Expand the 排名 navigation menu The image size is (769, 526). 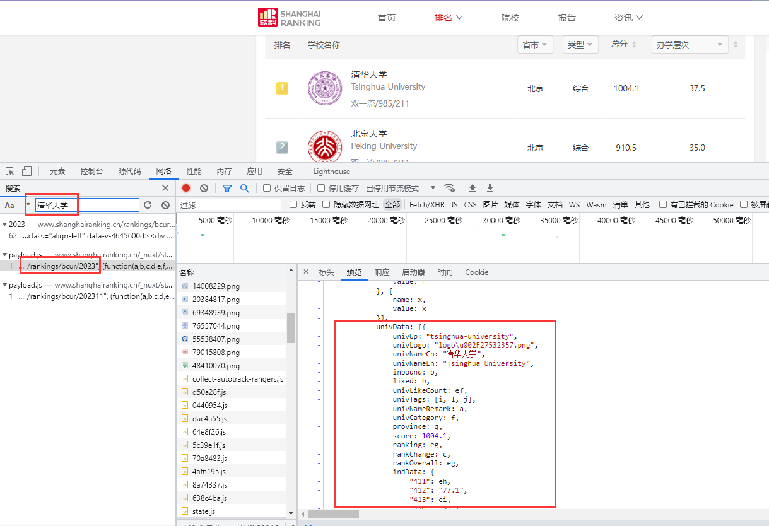(x=449, y=18)
